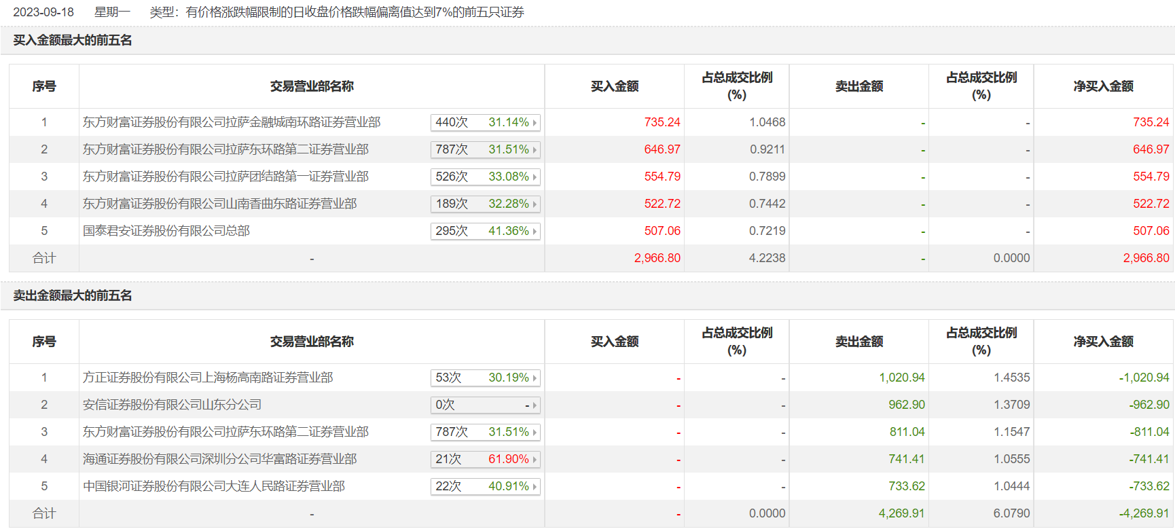
Task: Click buy amount 507.06 in row 5
Action: click(x=662, y=231)
